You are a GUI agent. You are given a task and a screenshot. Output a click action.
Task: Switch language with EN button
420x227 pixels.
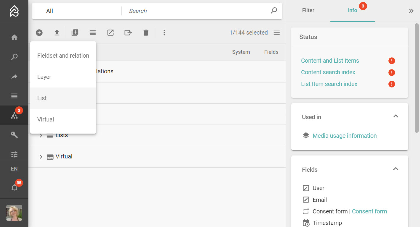click(x=14, y=169)
